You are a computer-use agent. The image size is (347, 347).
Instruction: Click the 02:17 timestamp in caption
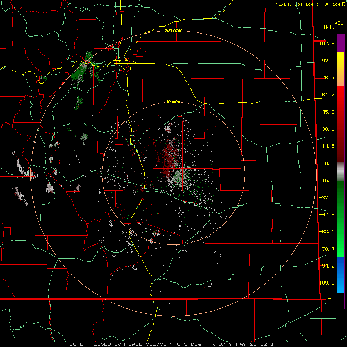(x=269, y=344)
